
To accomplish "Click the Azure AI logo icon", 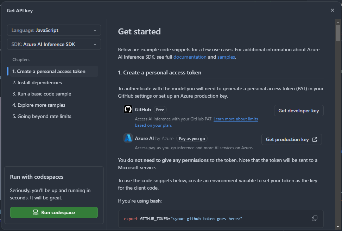I will pos(128,138).
